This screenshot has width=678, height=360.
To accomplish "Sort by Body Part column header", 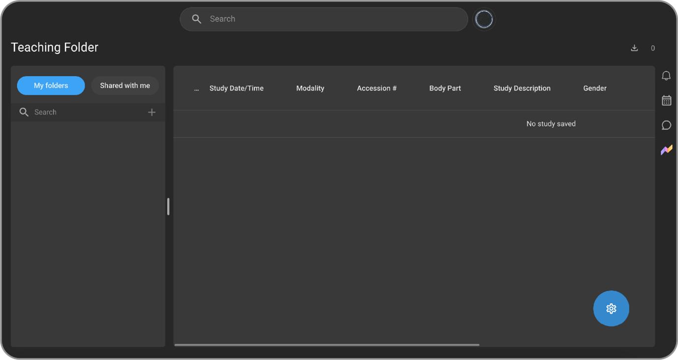I will [445, 88].
